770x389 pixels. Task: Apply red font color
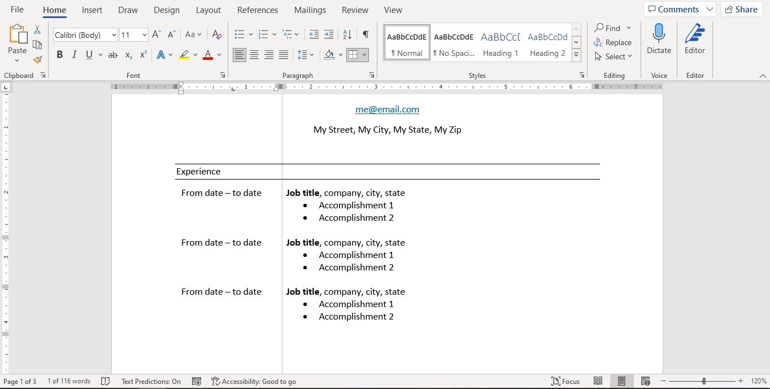pyautogui.click(x=208, y=55)
